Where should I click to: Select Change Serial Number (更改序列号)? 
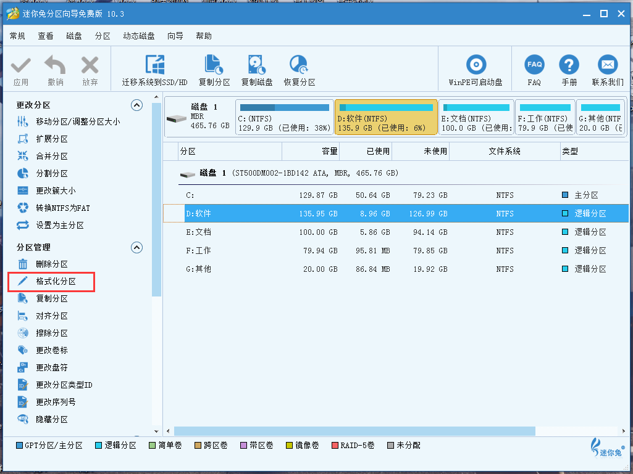pyautogui.click(x=46, y=402)
